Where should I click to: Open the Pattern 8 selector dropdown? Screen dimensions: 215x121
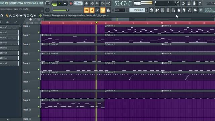tap(137, 10)
